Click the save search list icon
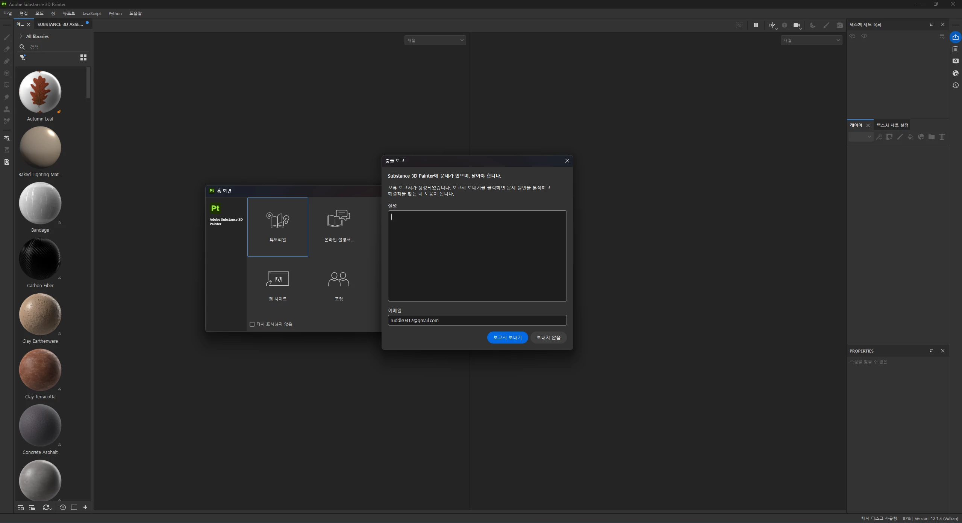Viewport: 962px width, 523px height. (21, 507)
